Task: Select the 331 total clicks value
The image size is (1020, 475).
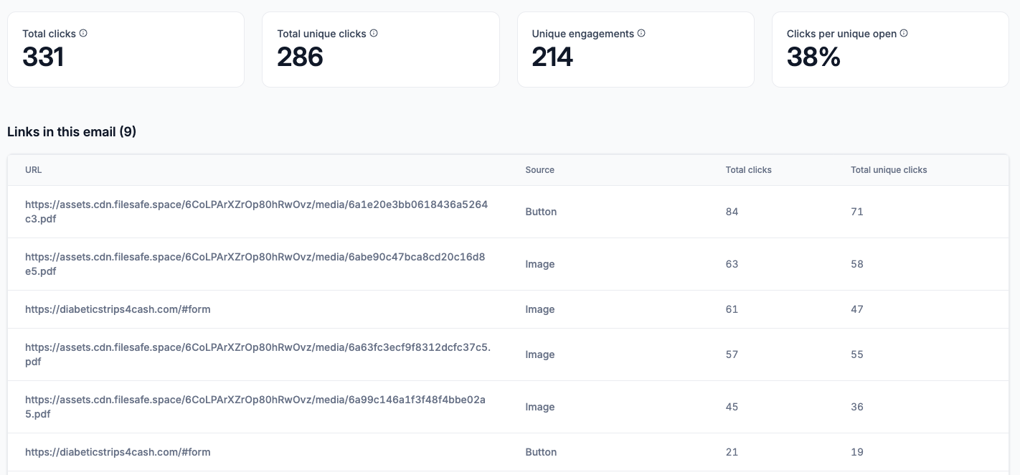Action: [43, 57]
